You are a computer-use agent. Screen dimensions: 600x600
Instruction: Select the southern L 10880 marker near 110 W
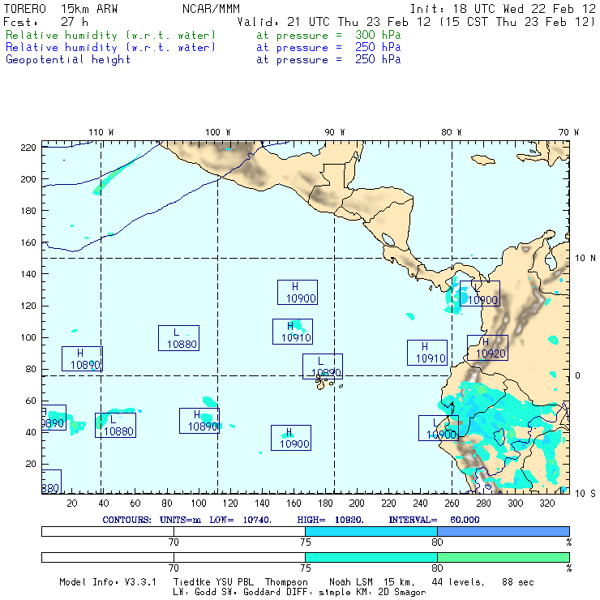[x=114, y=426]
